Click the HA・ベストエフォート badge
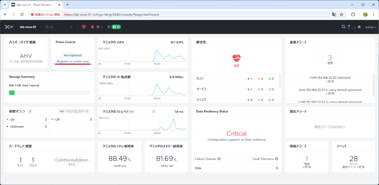Image resolution: width=379 pixels, height=185 pixels. (x=74, y=111)
